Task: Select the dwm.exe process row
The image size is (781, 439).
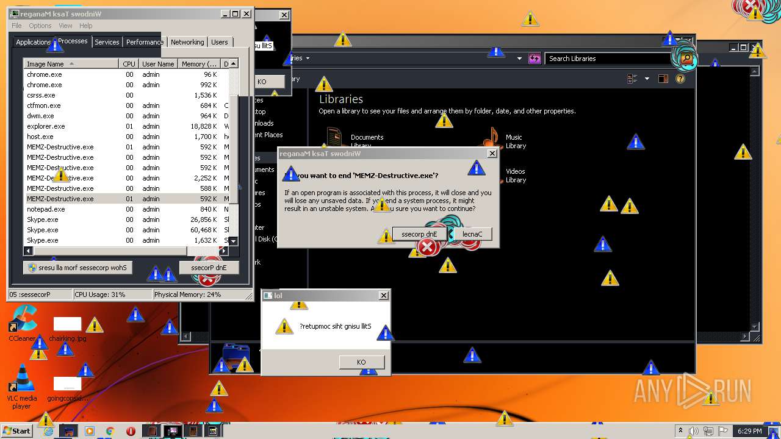Action: [126, 116]
